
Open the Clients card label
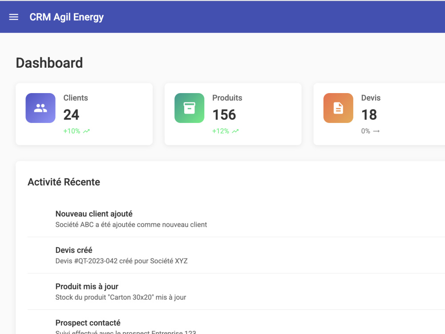tap(76, 98)
